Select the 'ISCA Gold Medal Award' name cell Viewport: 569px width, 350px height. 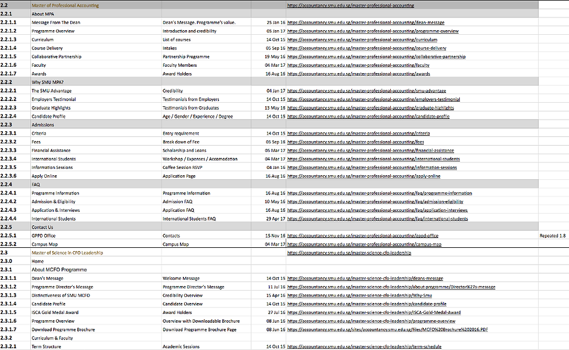pos(96,313)
